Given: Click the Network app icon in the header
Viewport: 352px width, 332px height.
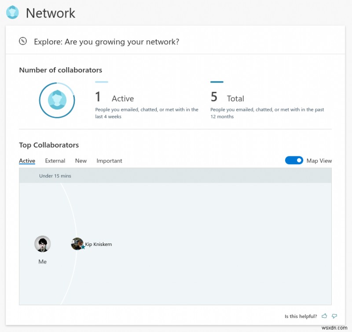Looking at the screenshot, I should pyautogui.click(x=12, y=12).
